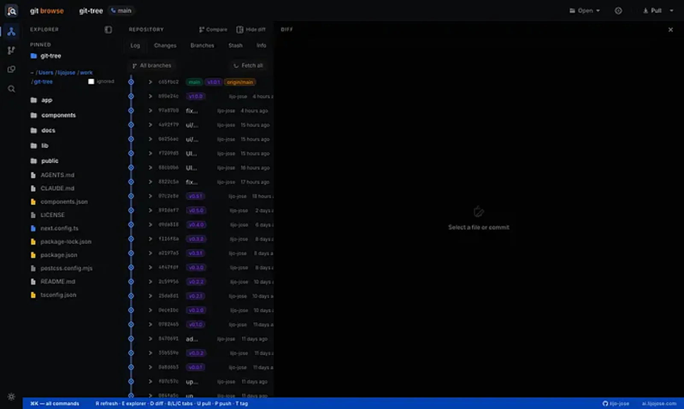Screen dimensions: 684x409
Task: Click the purple v1.0.0 tag
Action: click(x=196, y=96)
